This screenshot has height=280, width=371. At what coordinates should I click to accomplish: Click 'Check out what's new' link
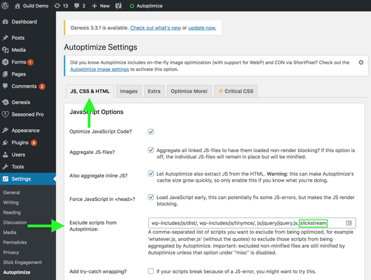click(155, 28)
